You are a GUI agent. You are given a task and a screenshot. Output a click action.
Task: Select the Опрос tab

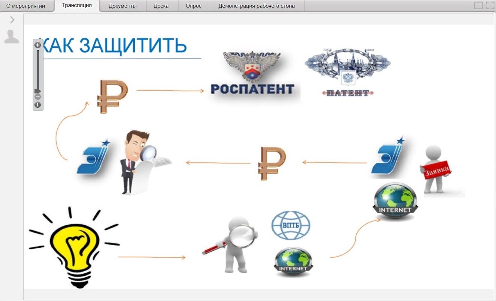coord(194,6)
